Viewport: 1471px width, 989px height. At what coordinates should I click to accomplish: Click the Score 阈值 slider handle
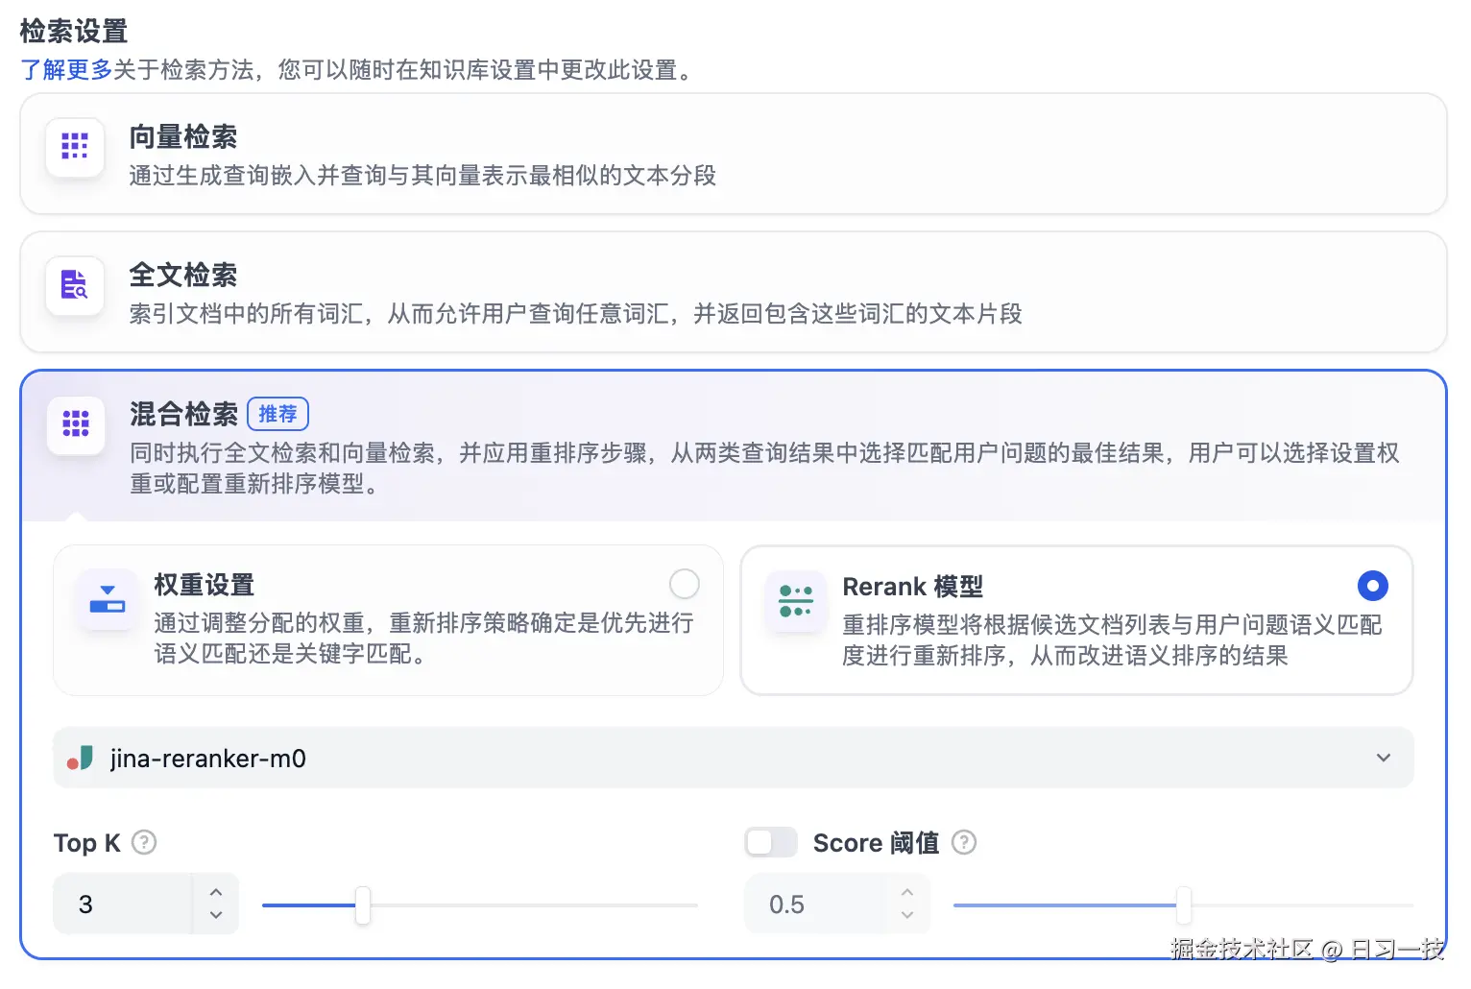click(x=1182, y=905)
